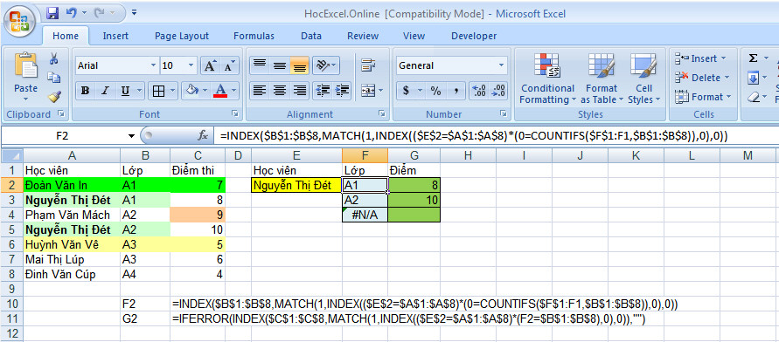Select cell containing #N/A
The image size is (779, 342).
pyautogui.click(x=365, y=215)
